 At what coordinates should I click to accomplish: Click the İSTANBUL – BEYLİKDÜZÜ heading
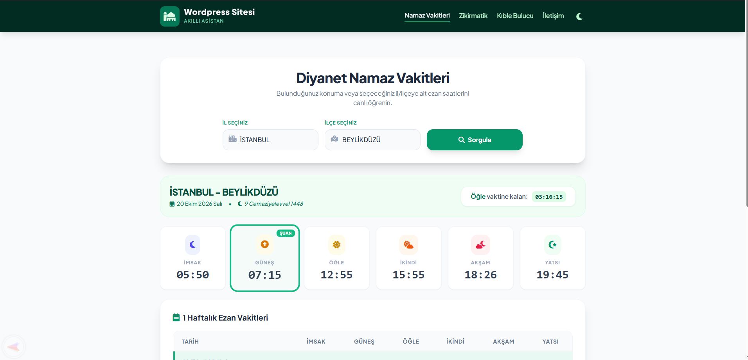pyautogui.click(x=224, y=192)
